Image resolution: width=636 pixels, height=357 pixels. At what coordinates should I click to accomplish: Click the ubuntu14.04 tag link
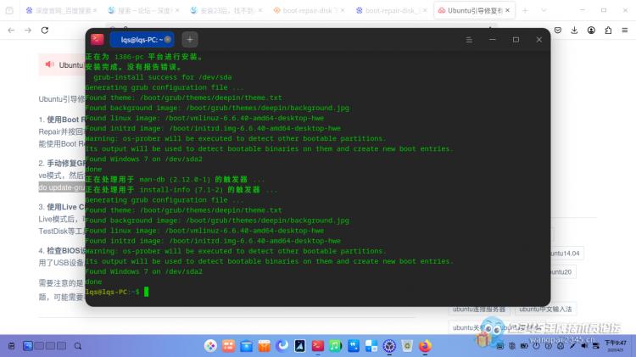tap(566, 254)
